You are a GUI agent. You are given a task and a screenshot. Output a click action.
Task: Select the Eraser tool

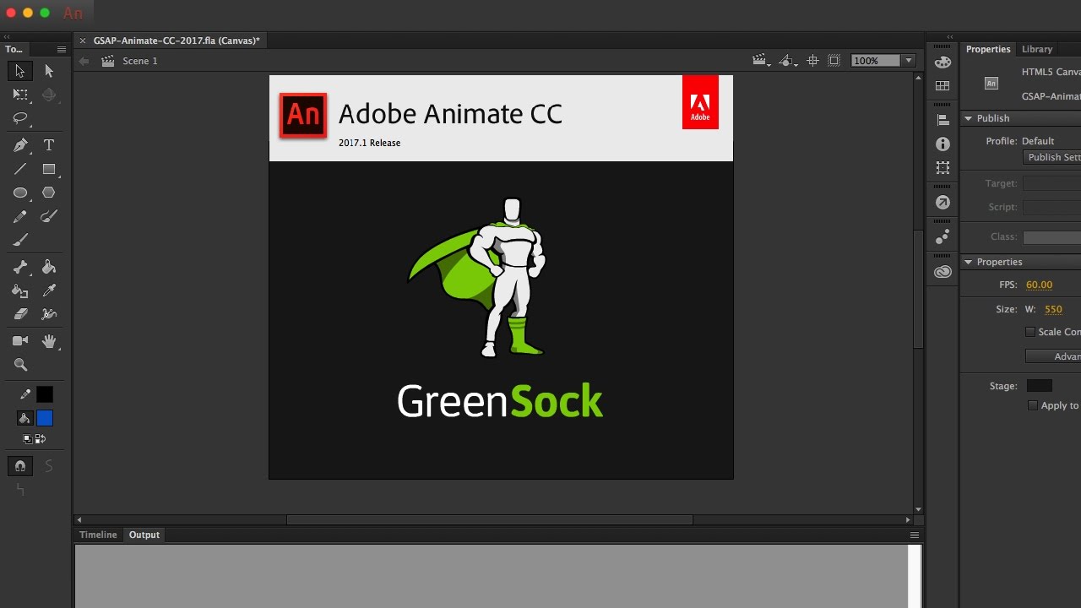[20, 314]
